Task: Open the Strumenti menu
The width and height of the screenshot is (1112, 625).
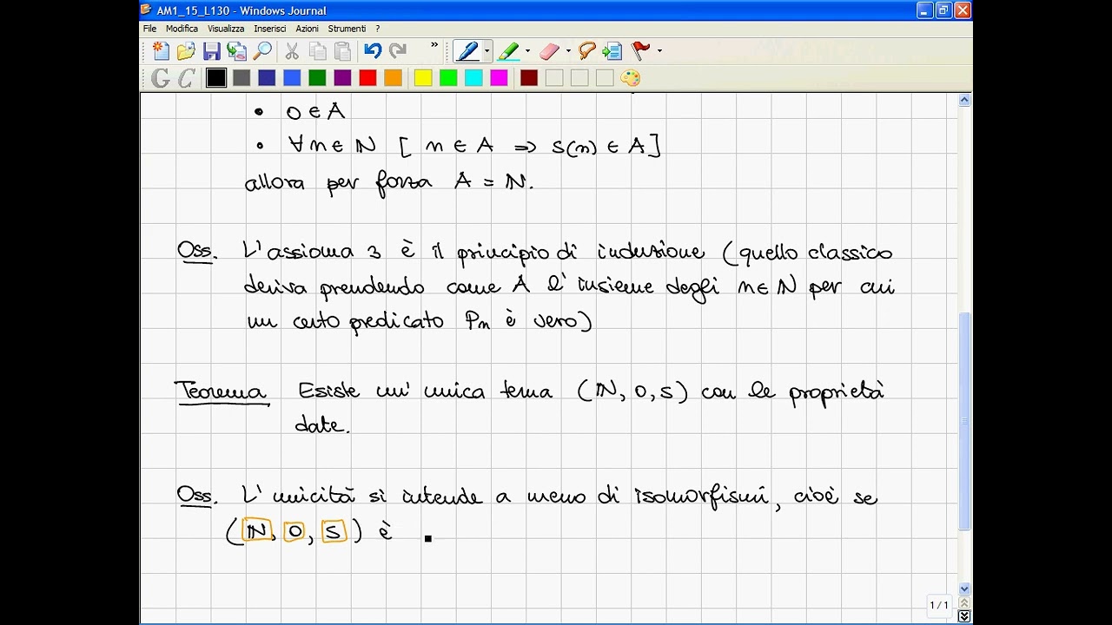Action: pos(347,29)
